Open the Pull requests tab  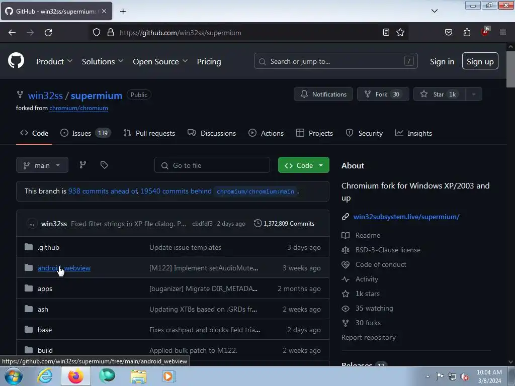point(149,133)
